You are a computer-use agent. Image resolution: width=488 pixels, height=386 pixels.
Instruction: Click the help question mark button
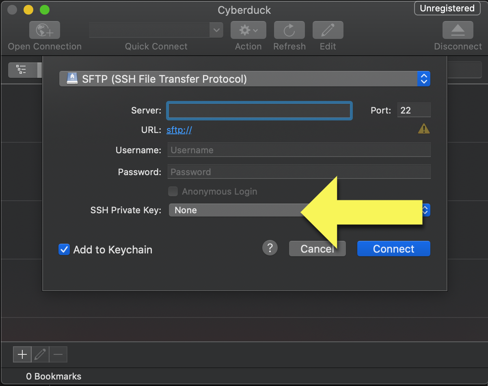click(270, 247)
